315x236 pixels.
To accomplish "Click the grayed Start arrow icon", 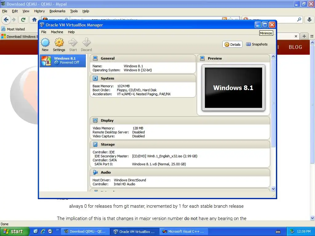I will pos(73,42).
